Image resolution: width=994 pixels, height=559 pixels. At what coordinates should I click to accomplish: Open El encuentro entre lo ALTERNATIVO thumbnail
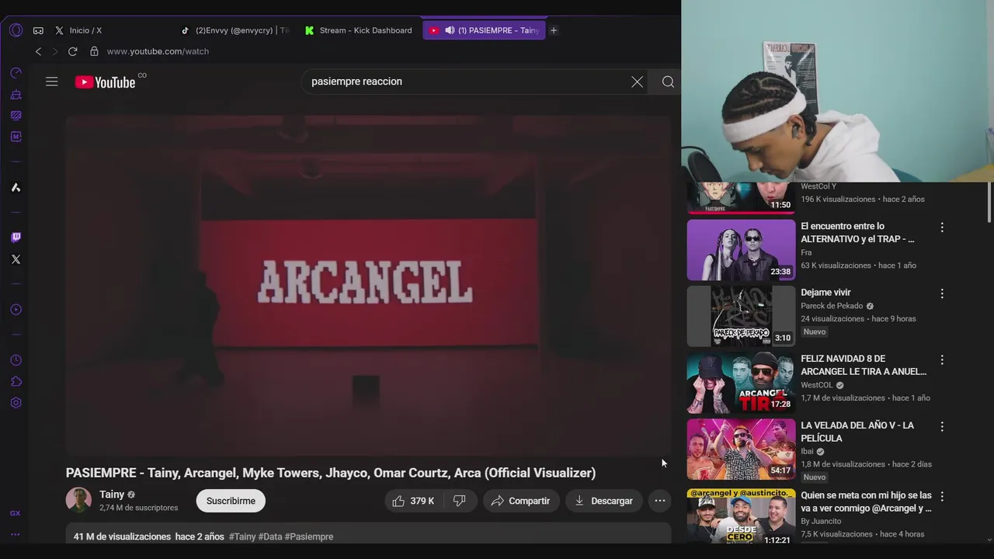point(741,250)
